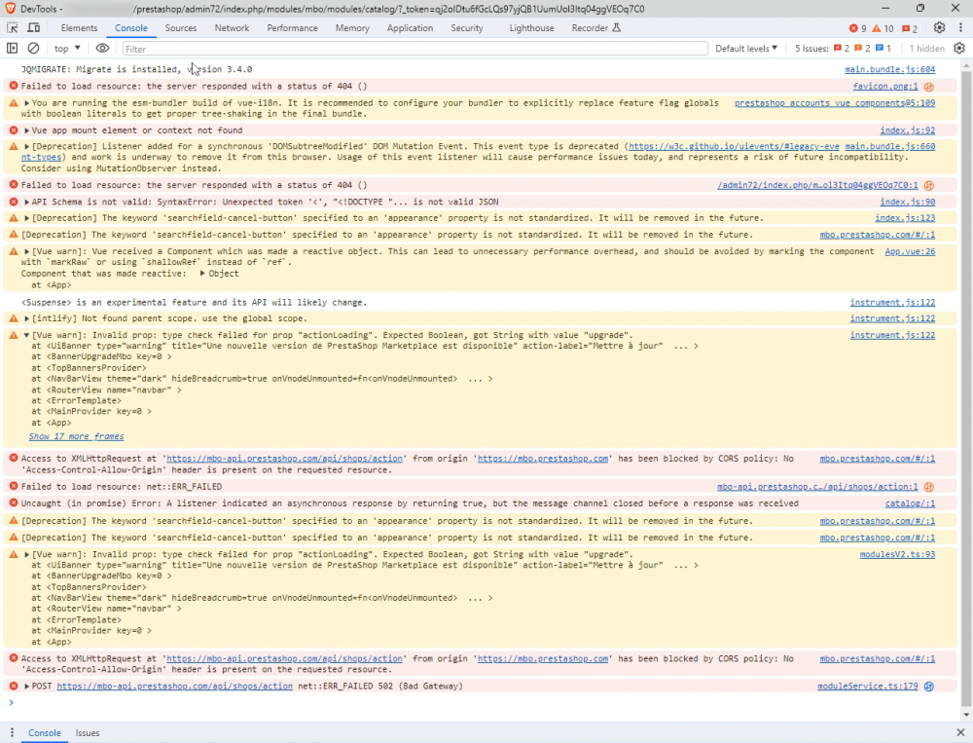Activate the Inspect element picker tool
Viewport: 973px width, 743px height.
[14, 28]
